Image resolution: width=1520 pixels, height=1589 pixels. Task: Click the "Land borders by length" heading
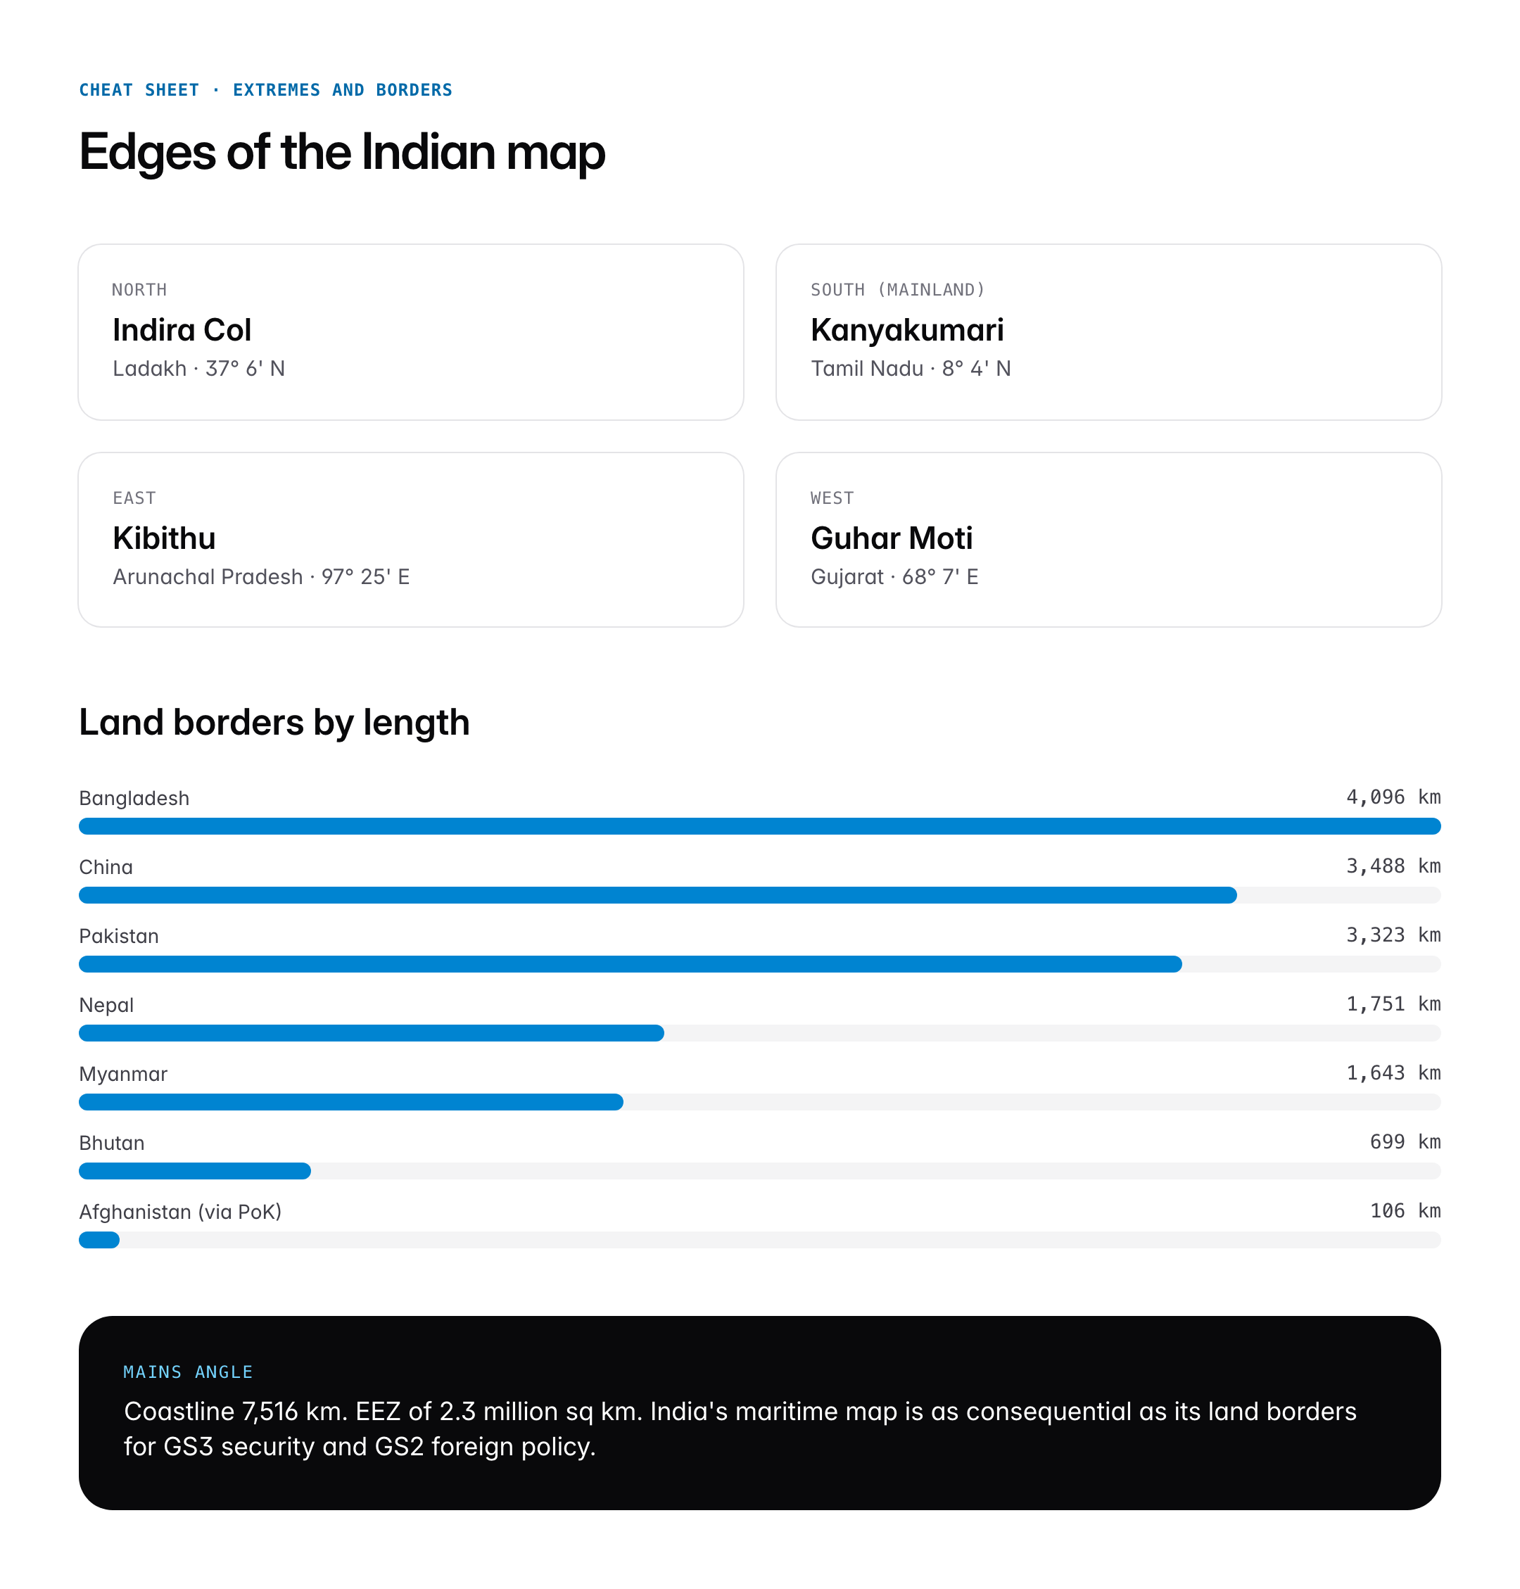(x=274, y=722)
